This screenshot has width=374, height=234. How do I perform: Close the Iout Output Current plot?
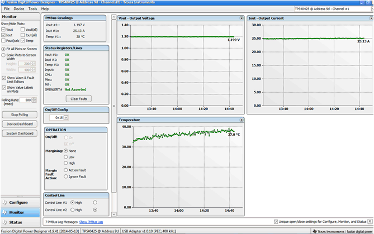pyautogui.click(x=371, y=18)
